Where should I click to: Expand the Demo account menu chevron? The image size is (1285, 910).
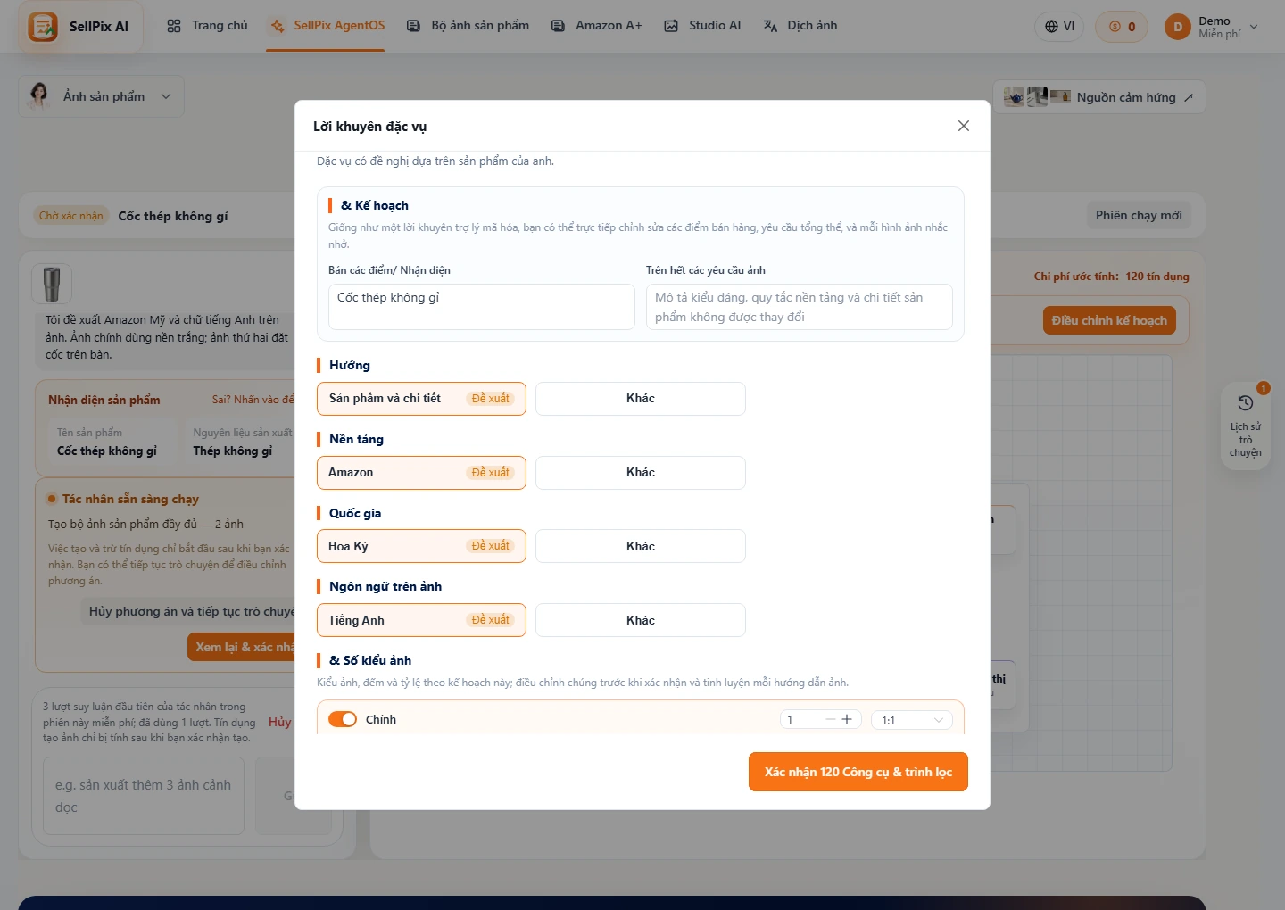(1254, 27)
